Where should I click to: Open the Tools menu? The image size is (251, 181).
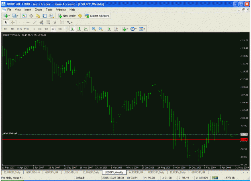(x=49, y=10)
